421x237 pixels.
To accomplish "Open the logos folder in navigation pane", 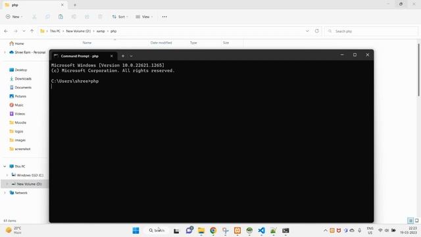I will pos(16,132).
